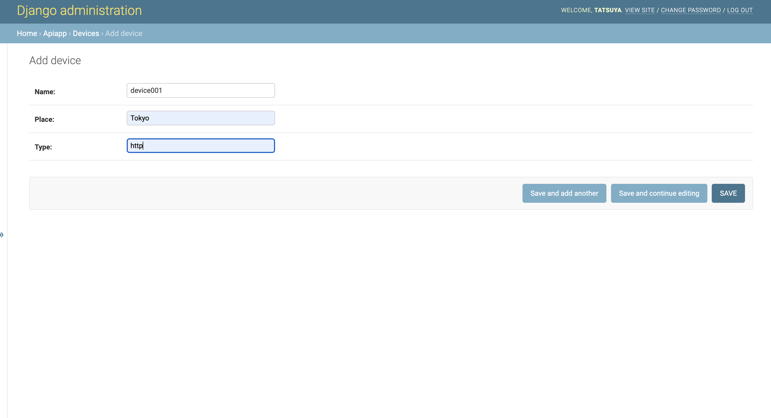Focus the Name input containing device001
This screenshot has height=418, width=771.
(x=201, y=90)
